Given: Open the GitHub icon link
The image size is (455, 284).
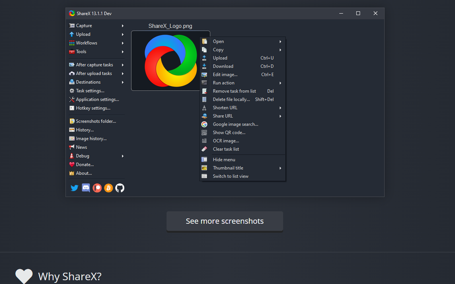Looking at the screenshot, I should (120, 188).
